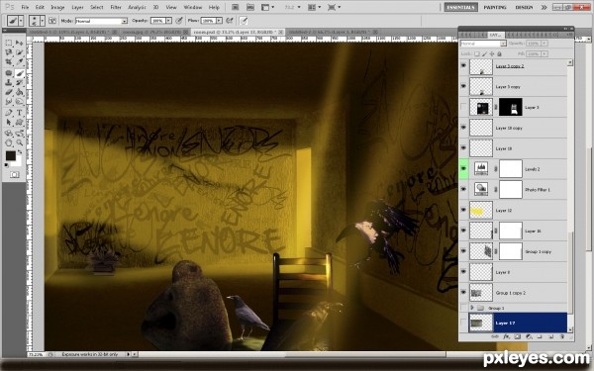Select the Quick Selection tool
The width and height of the screenshot is (594, 371).
click(x=20, y=52)
